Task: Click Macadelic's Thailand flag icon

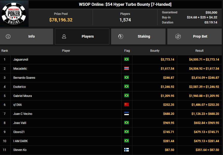Action: click(x=127, y=69)
